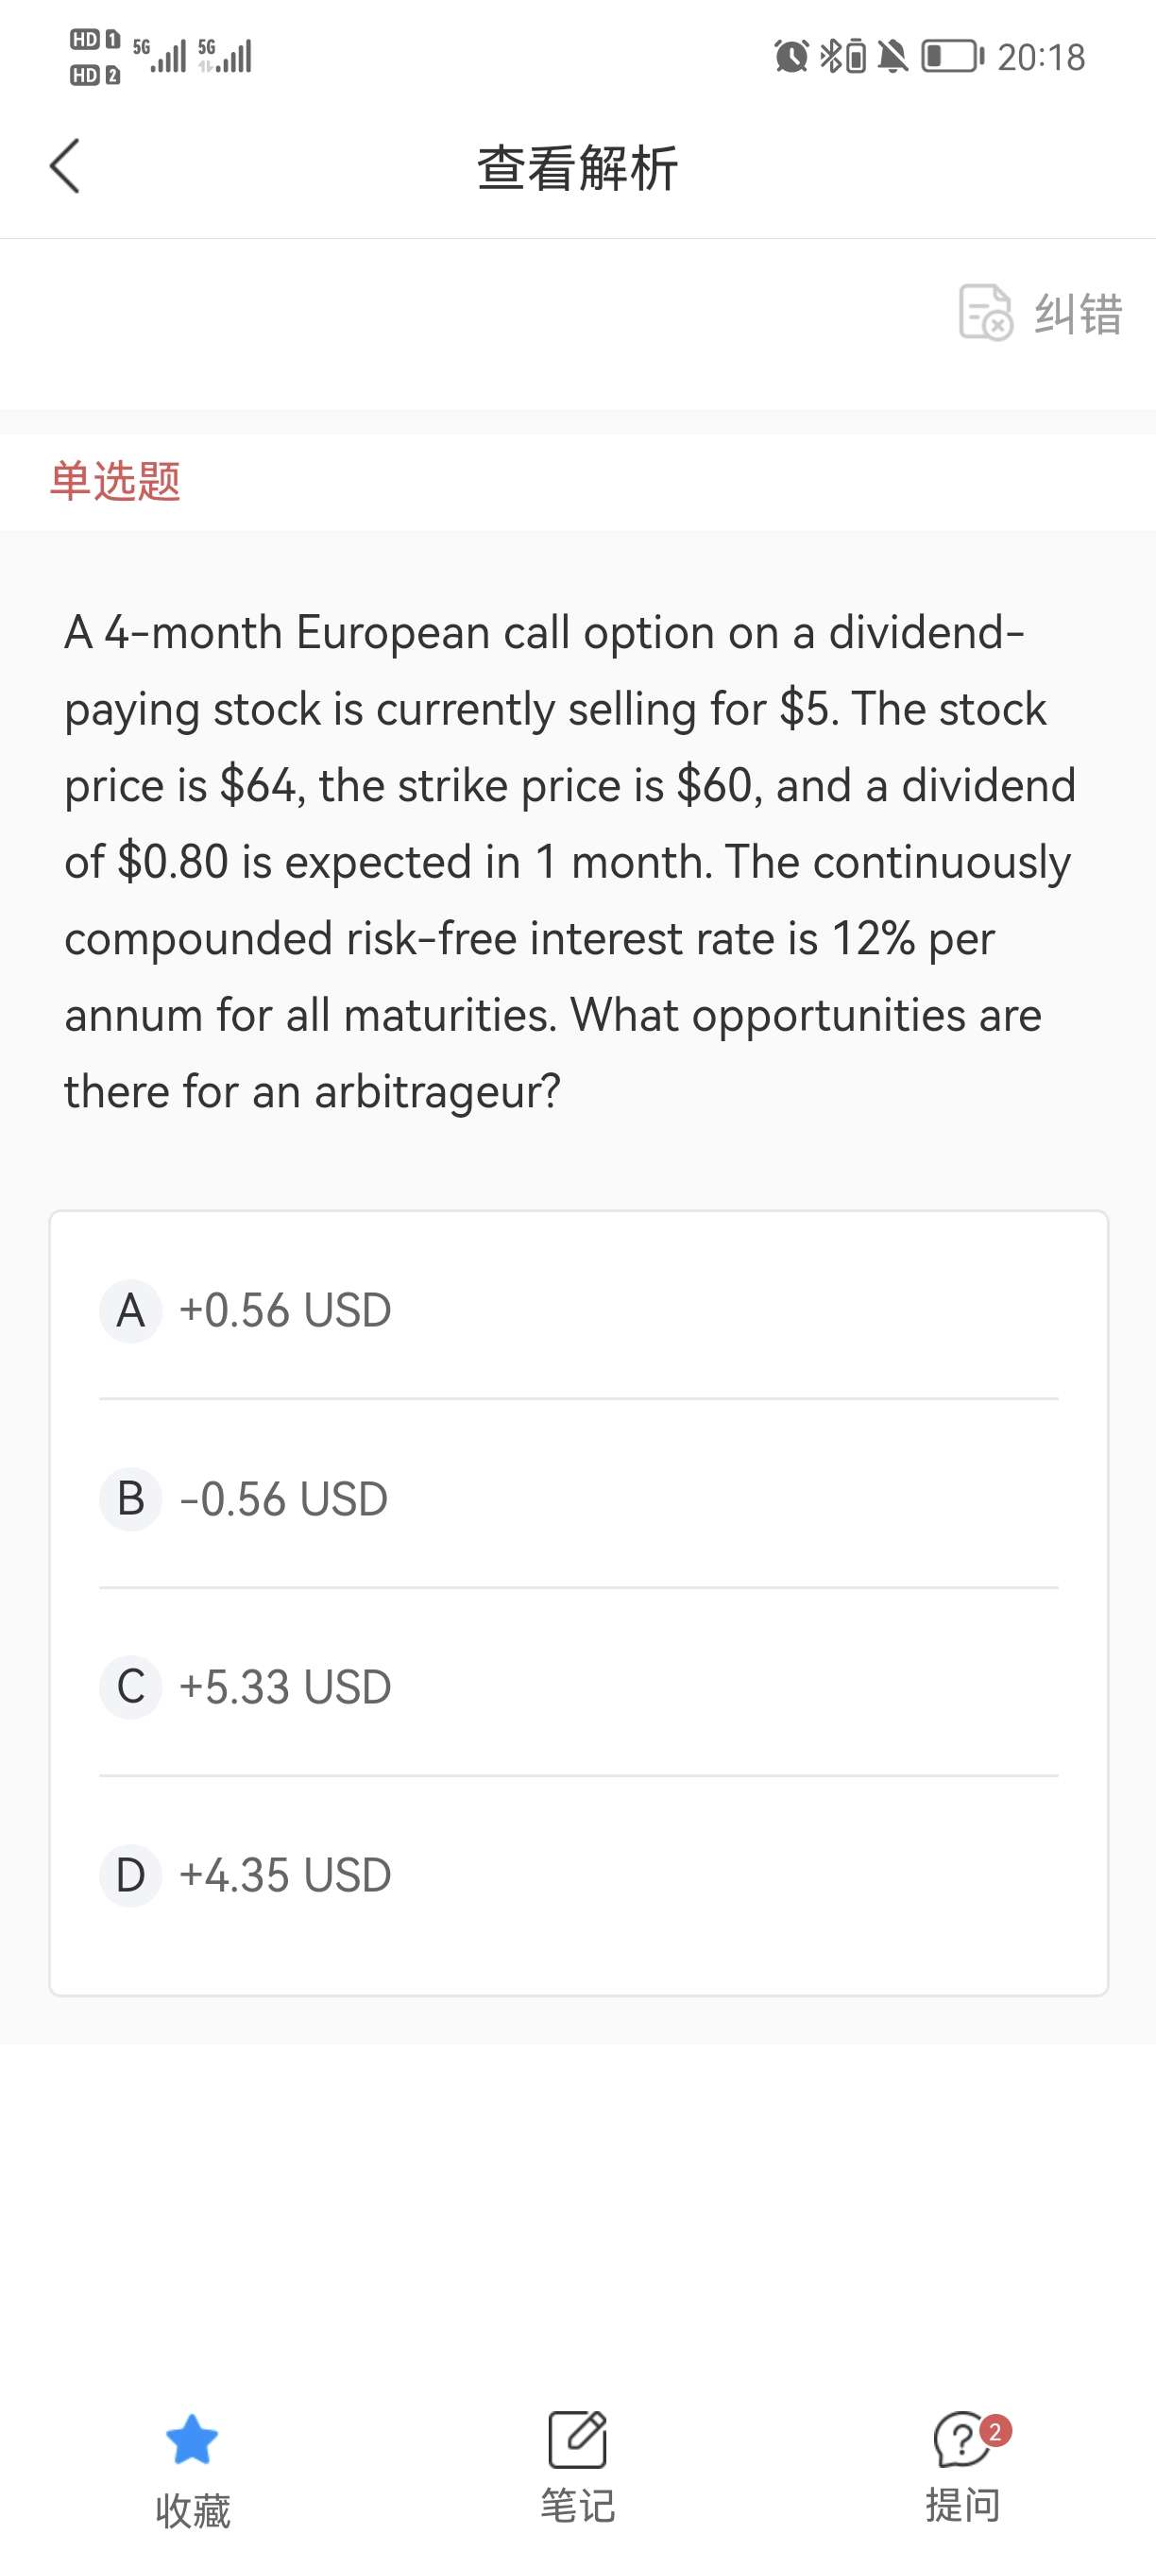This screenshot has height=2551, width=1156.
Task: Tap the 提问 ask label
Action: (963, 2506)
